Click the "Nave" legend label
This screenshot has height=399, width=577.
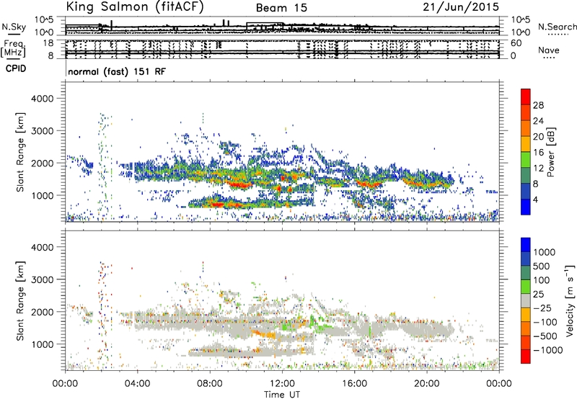pos(549,50)
